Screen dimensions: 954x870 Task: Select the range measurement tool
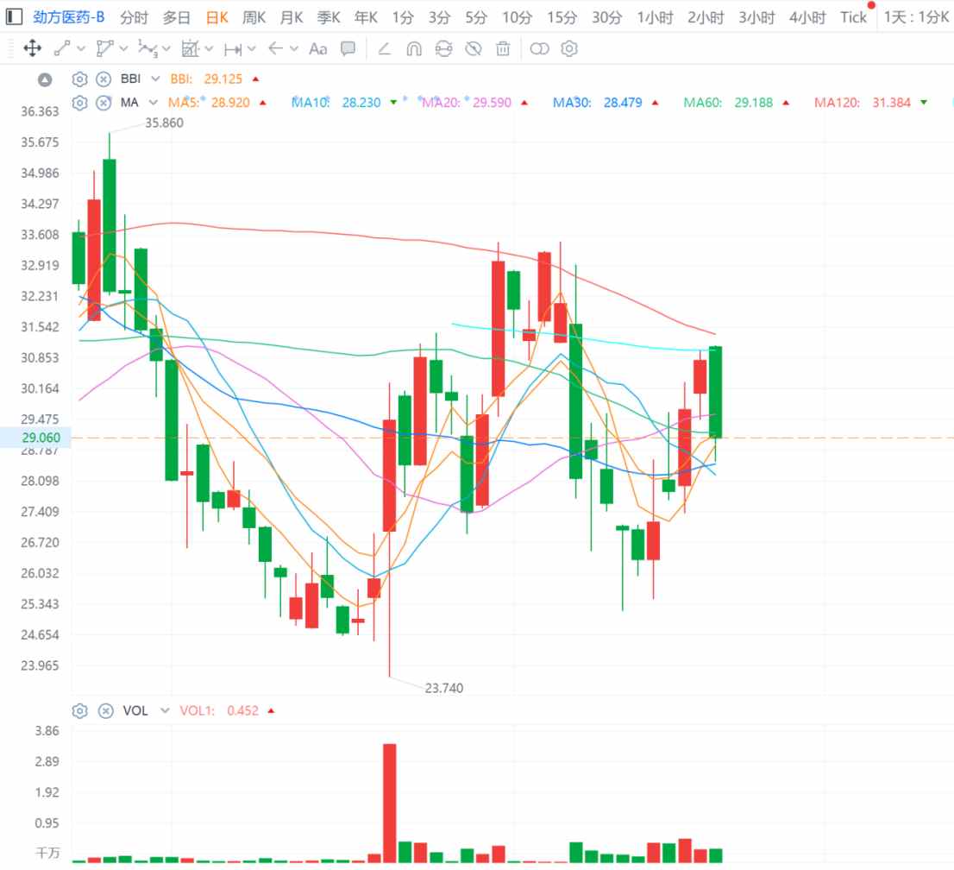[233, 48]
